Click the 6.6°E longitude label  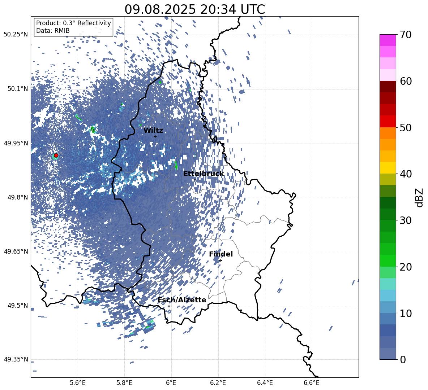click(312, 383)
